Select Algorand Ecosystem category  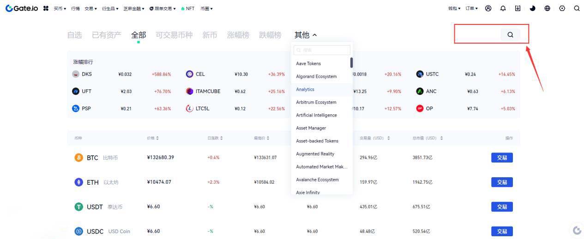(x=316, y=76)
